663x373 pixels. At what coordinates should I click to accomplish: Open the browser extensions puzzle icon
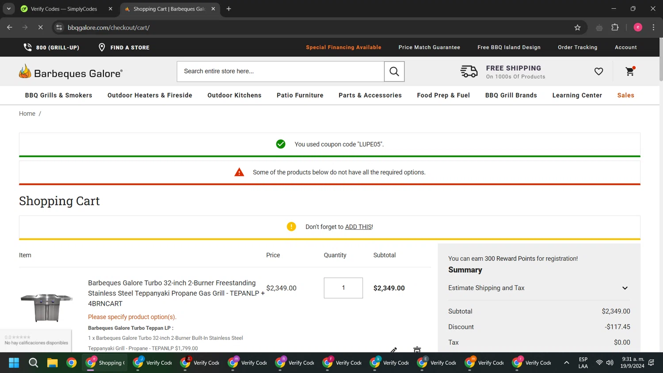point(615,27)
